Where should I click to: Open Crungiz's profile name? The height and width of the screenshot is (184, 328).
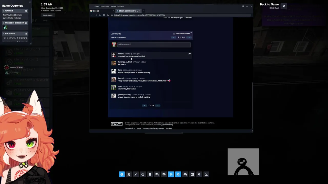(x=121, y=78)
